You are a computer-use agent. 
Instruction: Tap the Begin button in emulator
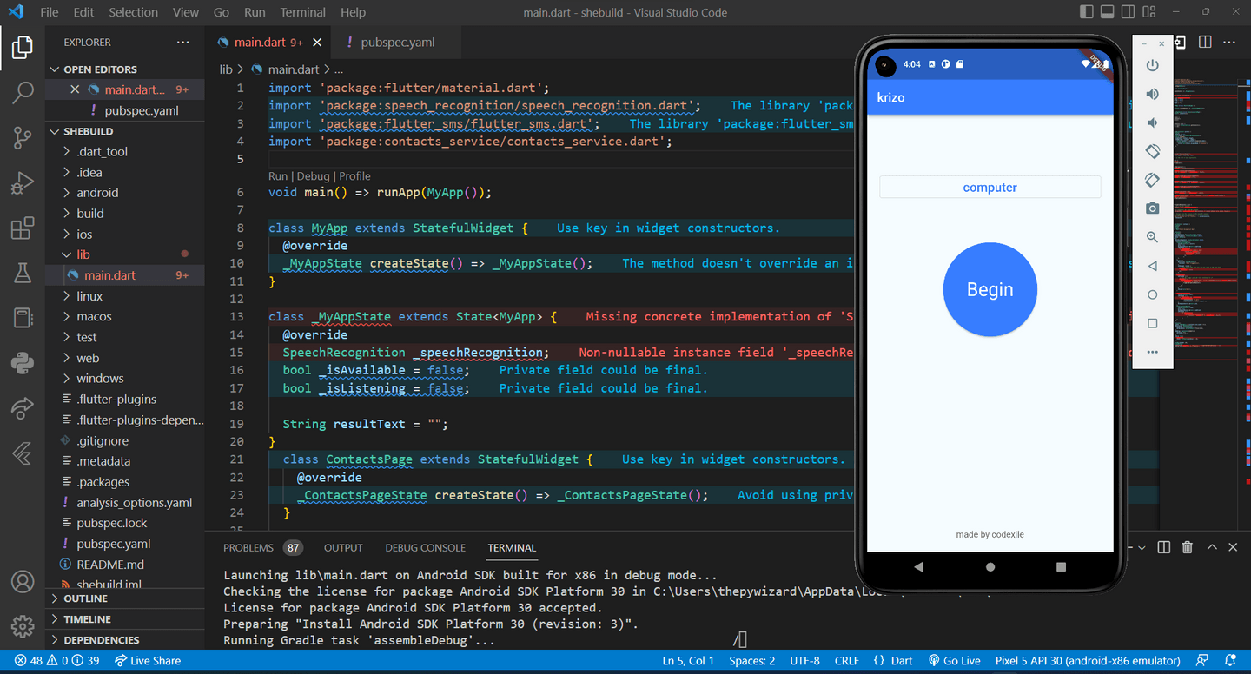(x=990, y=289)
